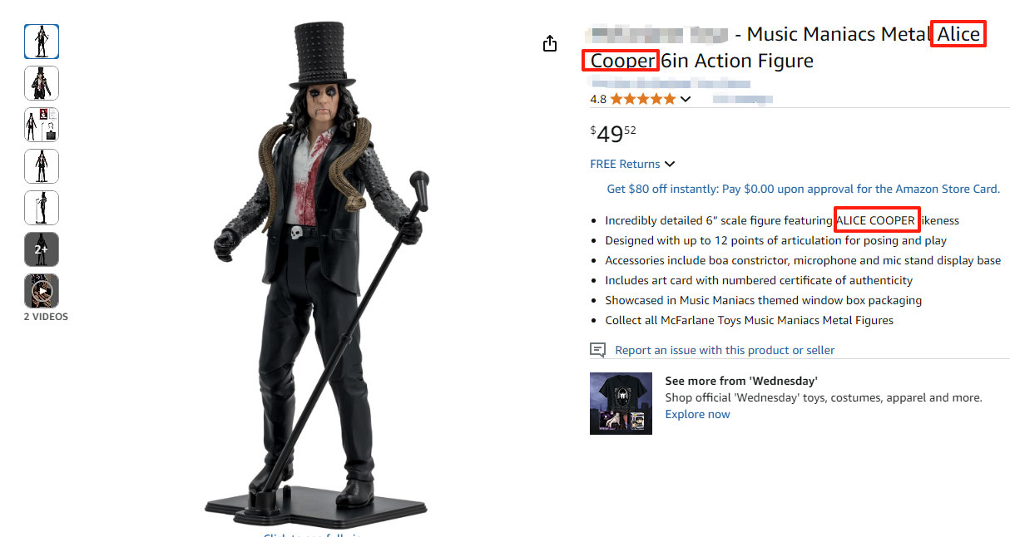Click the Amazon Store Card $80 off offer
Image resolution: width=1010 pixels, height=537 pixels.
click(803, 189)
